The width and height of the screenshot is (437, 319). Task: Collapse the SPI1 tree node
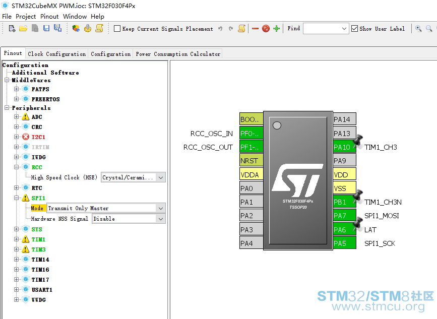coord(17,198)
